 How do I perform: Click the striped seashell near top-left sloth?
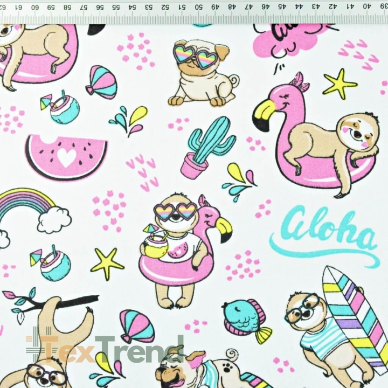tap(101, 82)
